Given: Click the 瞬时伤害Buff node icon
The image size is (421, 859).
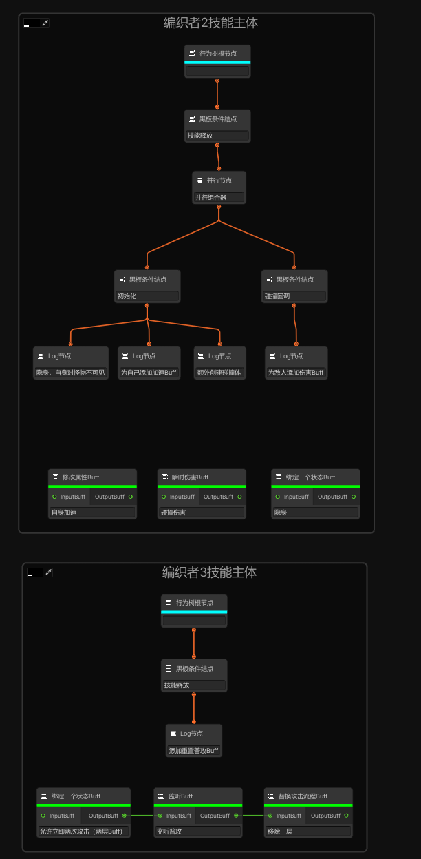Looking at the screenshot, I should (165, 477).
